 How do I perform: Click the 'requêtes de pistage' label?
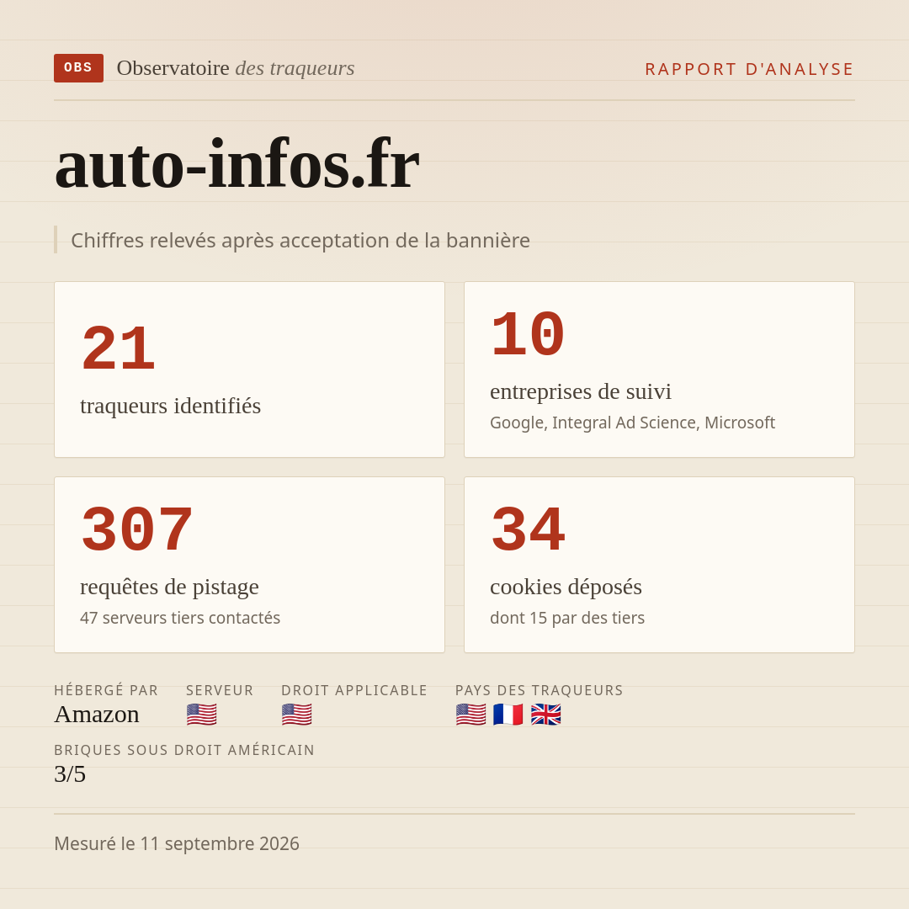(169, 587)
